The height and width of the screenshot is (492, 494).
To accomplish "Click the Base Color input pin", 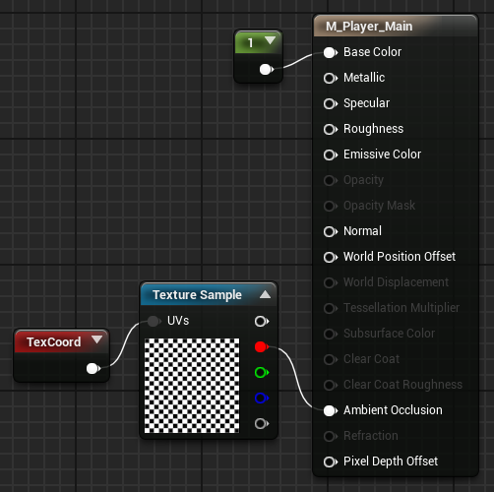I will tap(331, 52).
